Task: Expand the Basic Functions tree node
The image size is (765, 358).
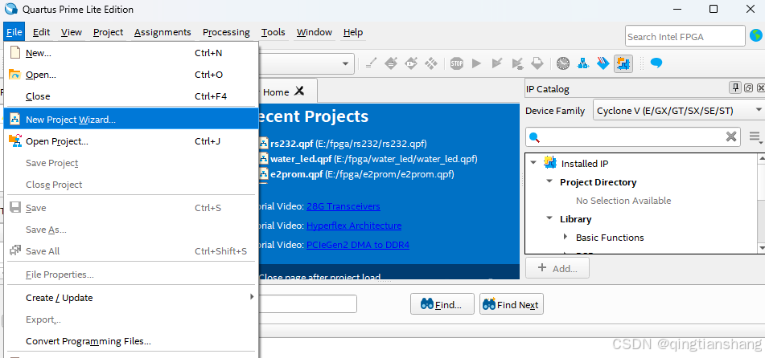Action: pyautogui.click(x=566, y=237)
